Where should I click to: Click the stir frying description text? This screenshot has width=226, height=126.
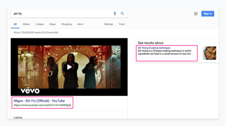pos(165,52)
